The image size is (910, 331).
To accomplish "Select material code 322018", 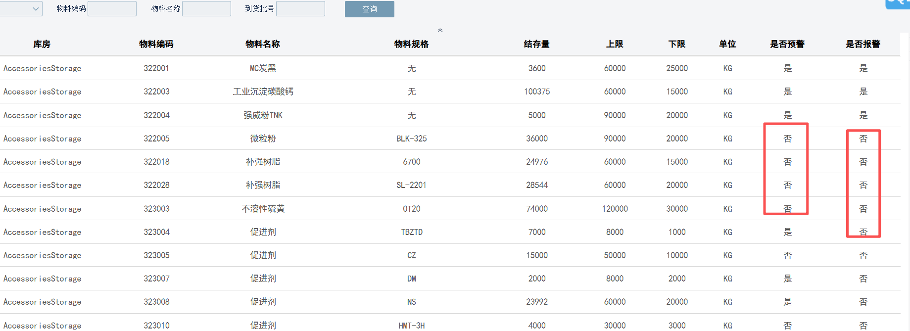I will [x=156, y=162].
